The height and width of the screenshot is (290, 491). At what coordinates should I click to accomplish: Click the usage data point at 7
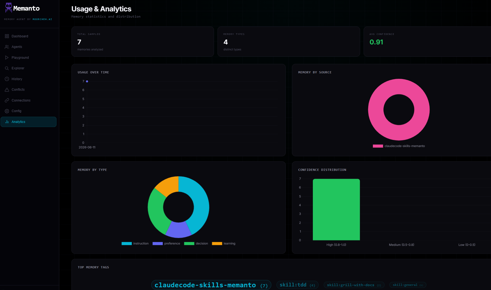[x=87, y=81]
